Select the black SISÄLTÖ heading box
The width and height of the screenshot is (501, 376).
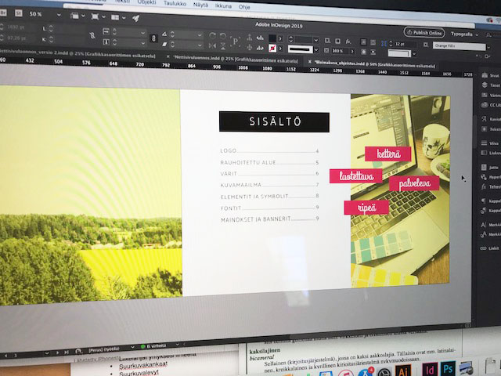point(274,122)
